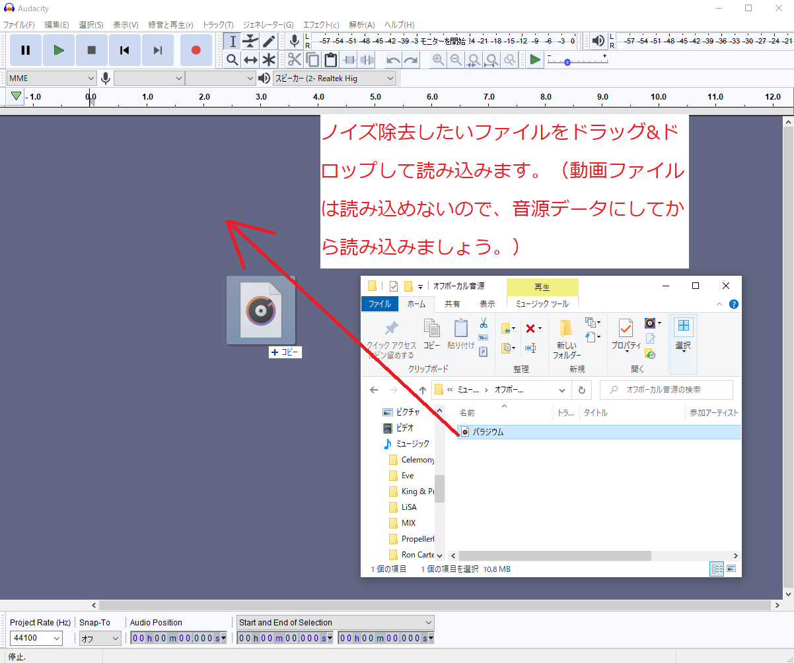Open the 編集(E) menu
Viewport: 794px width, 663px height.
pyautogui.click(x=57, y=24)
